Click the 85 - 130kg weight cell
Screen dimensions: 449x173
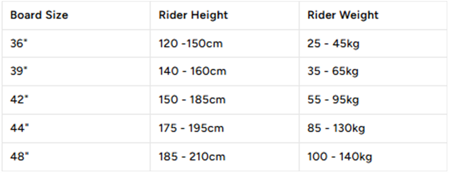tap(336, 128)
